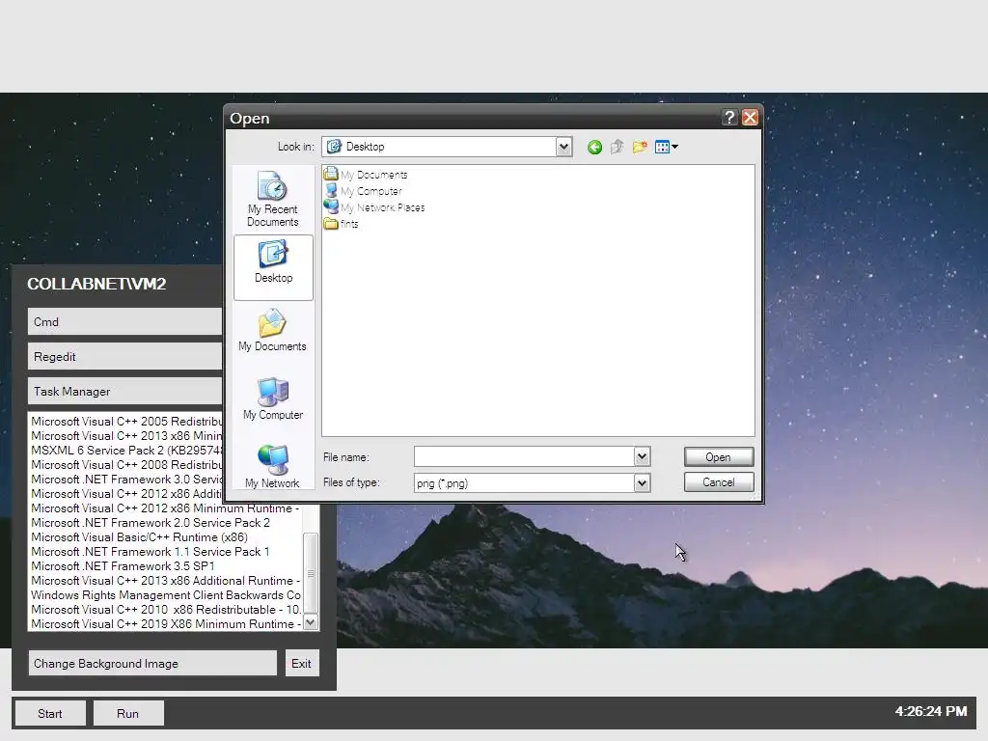The width and height of the screenshot is (988, 741).
Task: Open My Computer from places bar
Action: (x=272, y=398)
